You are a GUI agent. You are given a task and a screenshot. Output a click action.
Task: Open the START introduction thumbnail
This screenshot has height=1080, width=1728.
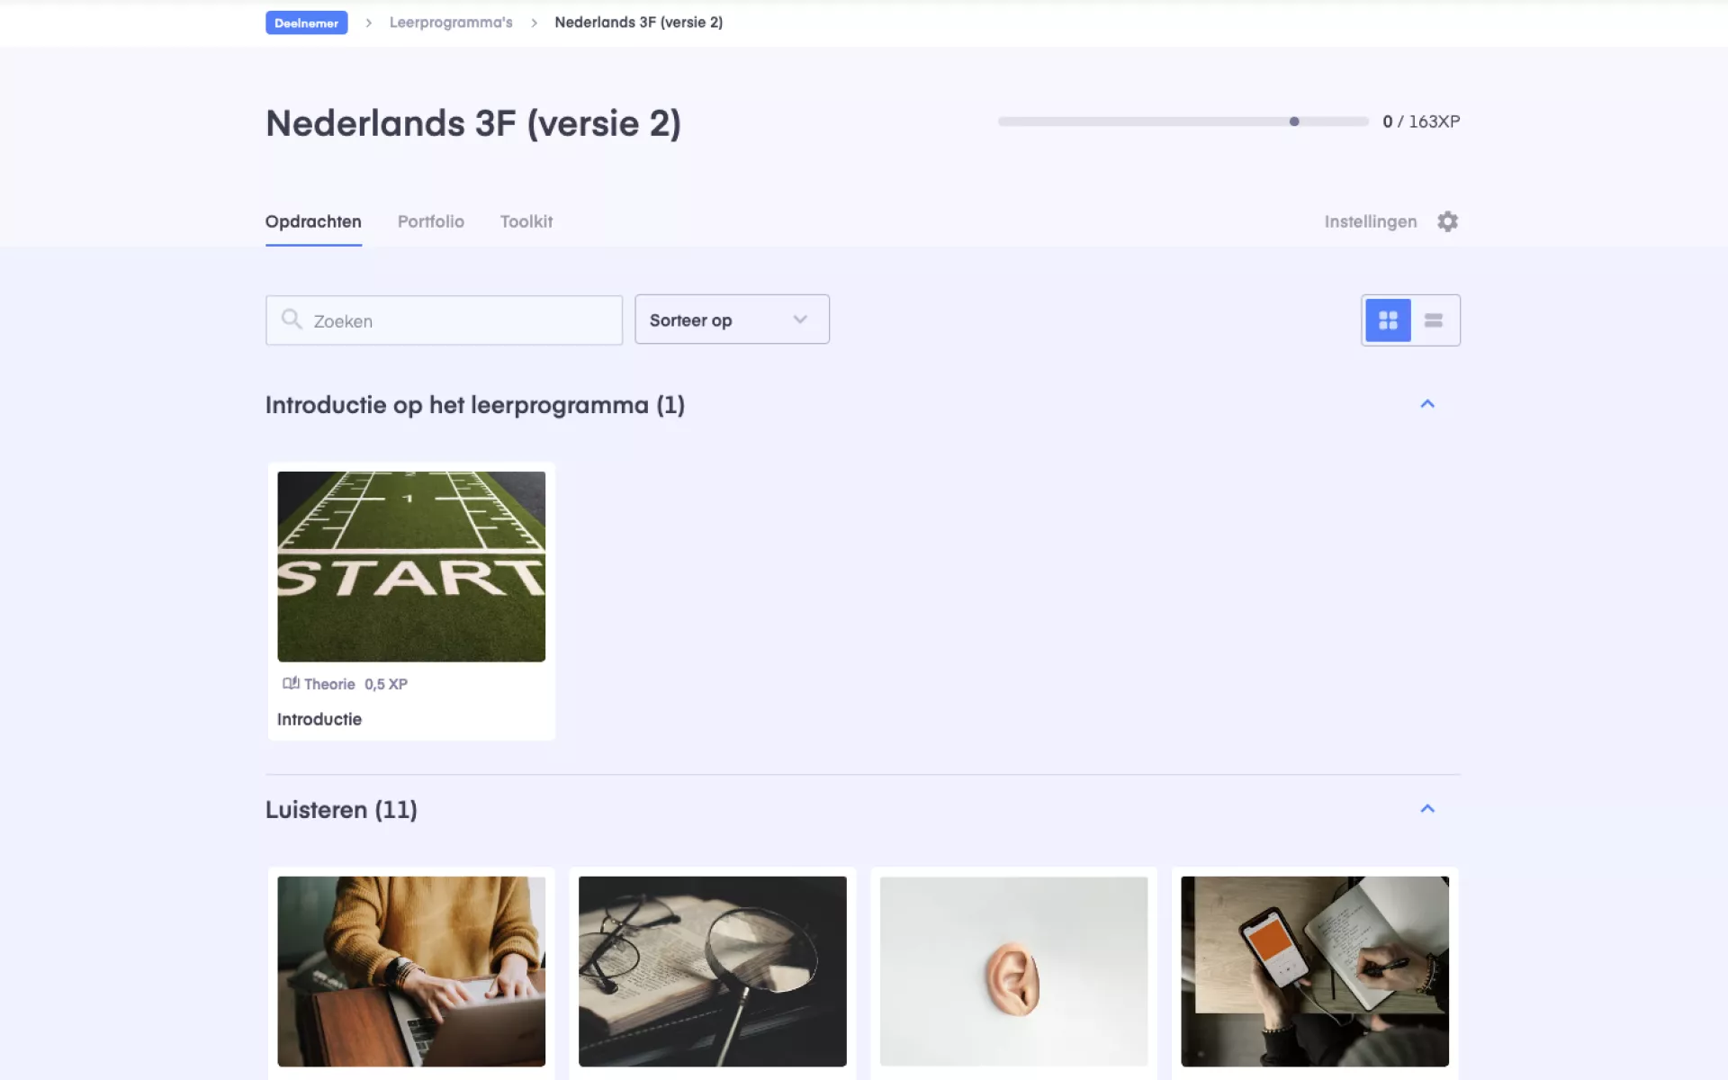pyautogui.click(x=411, y=566)
